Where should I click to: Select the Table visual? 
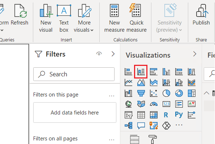click(x=141, y=115)
